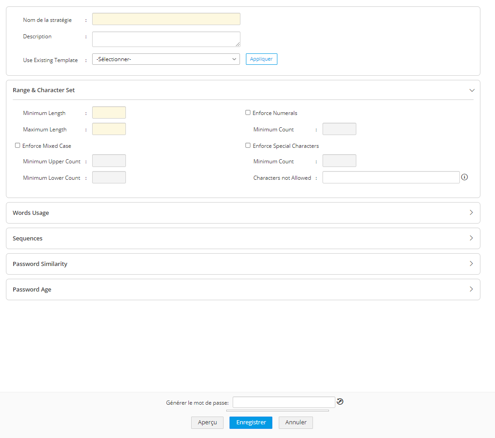Enable the Enforce Numerals checkbox
The image size is (495, 438).
[248, 112]
